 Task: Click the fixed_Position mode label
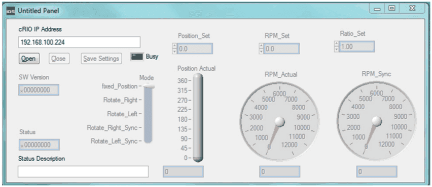pos(120,86)
